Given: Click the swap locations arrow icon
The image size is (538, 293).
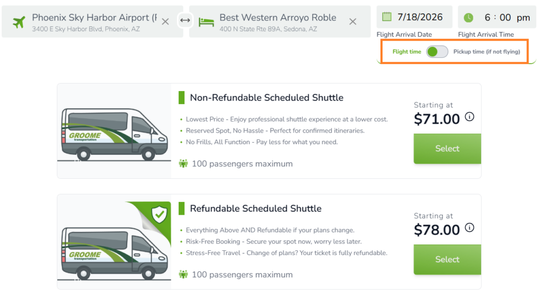Looking at the screenshot, I should (x=185, y=21).
